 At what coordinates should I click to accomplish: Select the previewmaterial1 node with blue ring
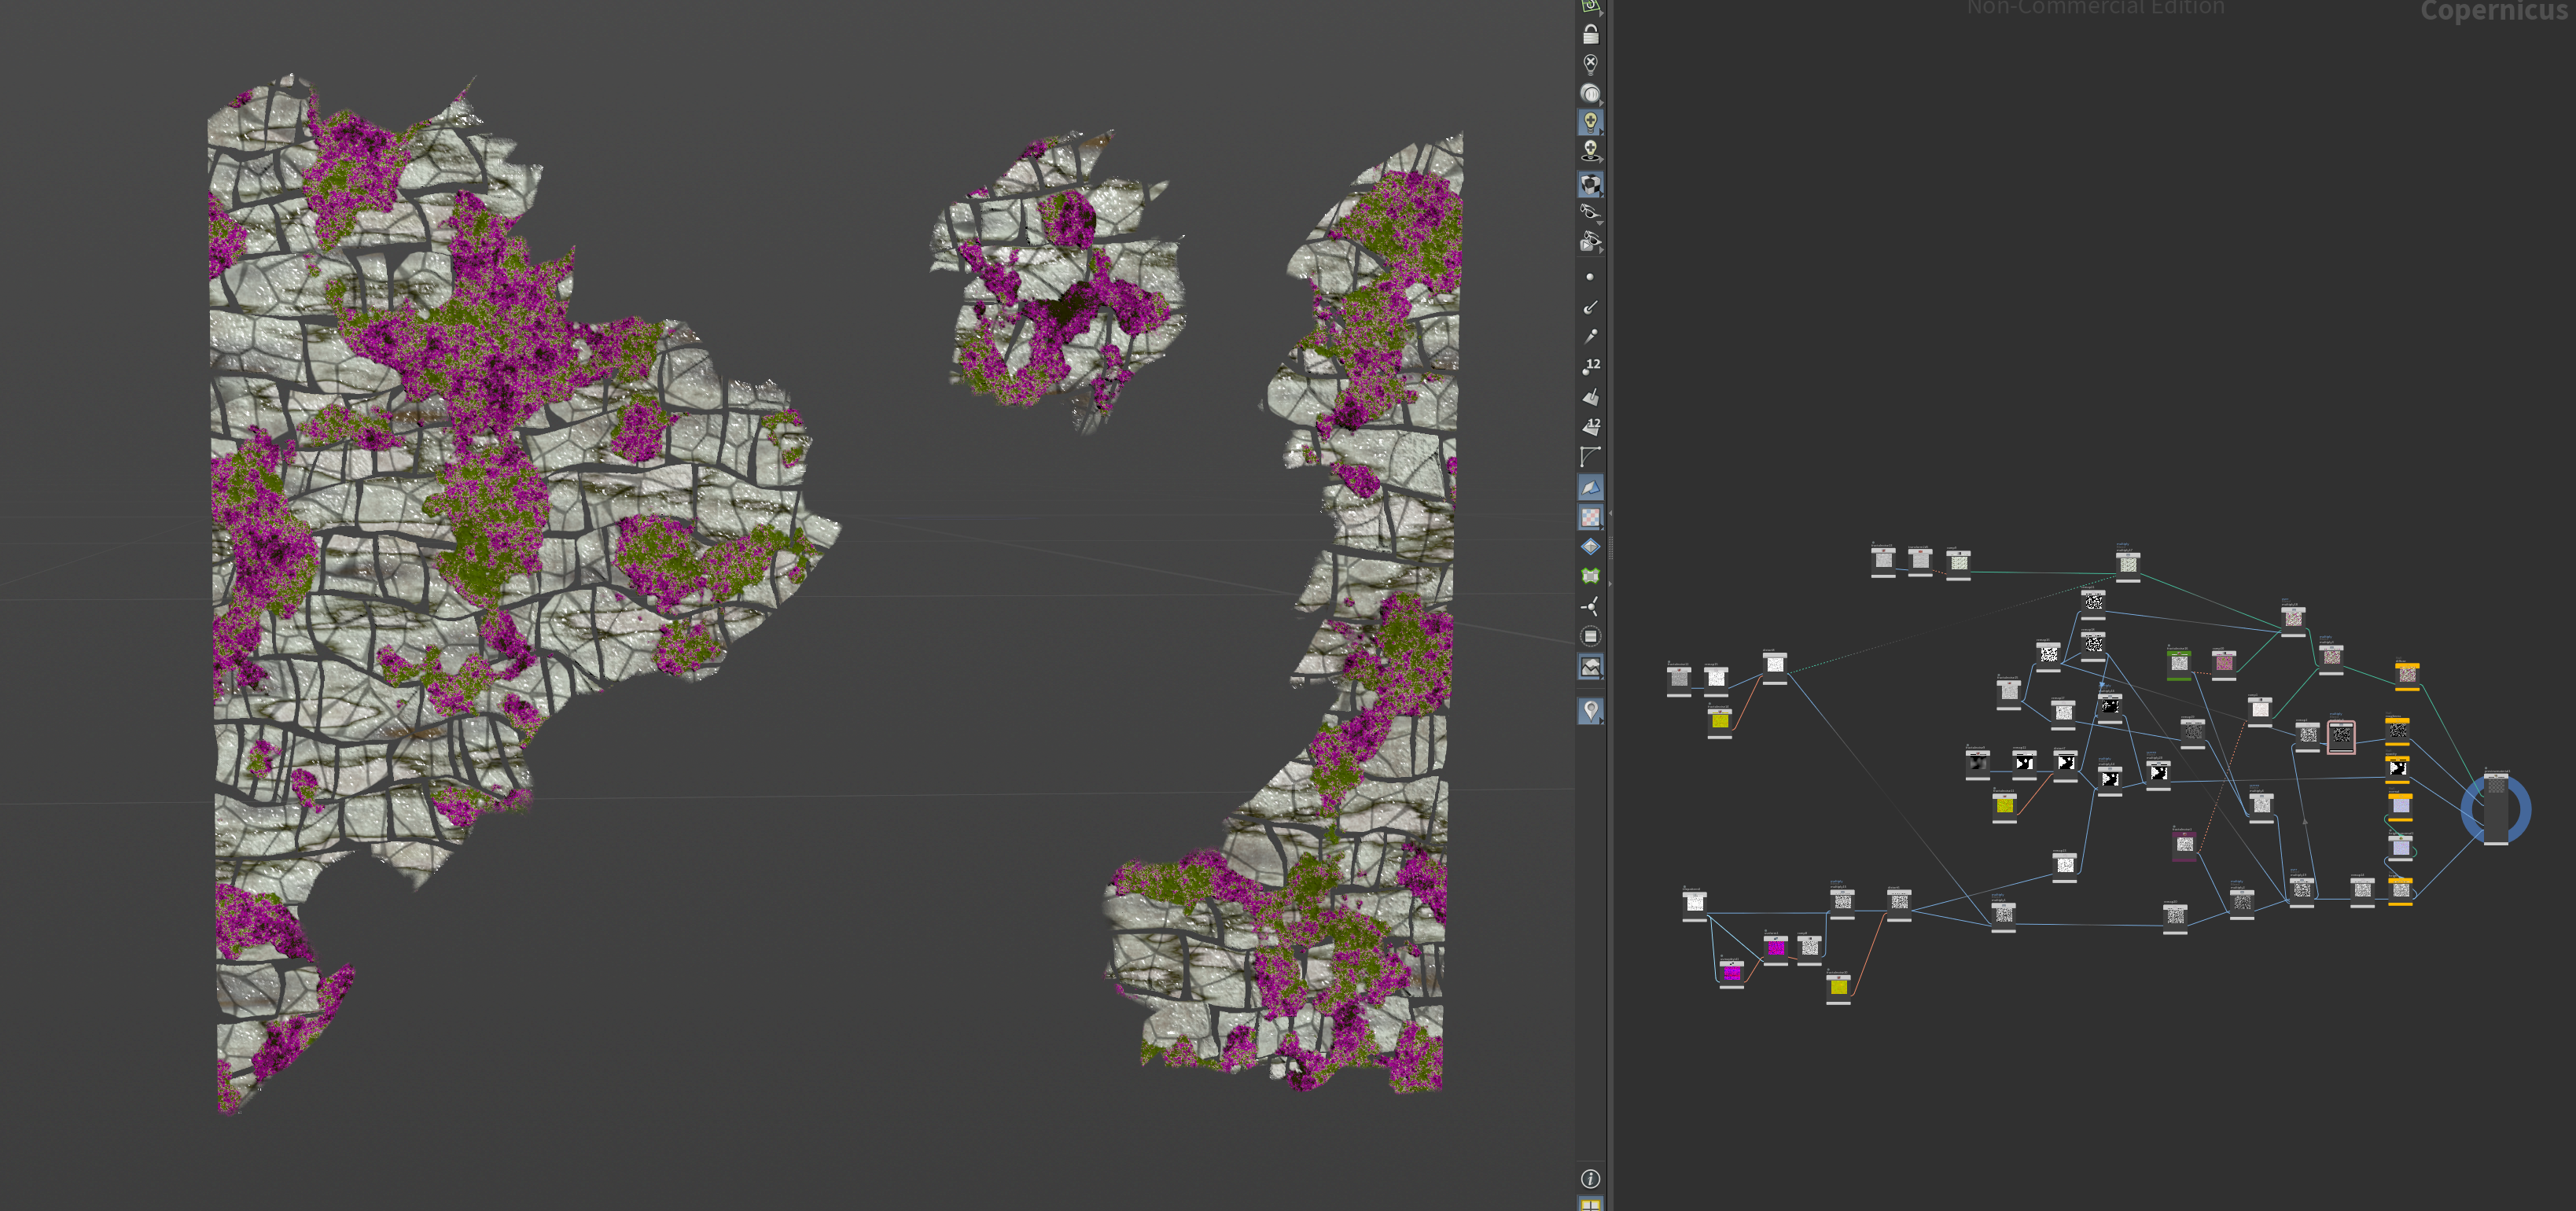pyautogui.click(x=2496, y=809)
